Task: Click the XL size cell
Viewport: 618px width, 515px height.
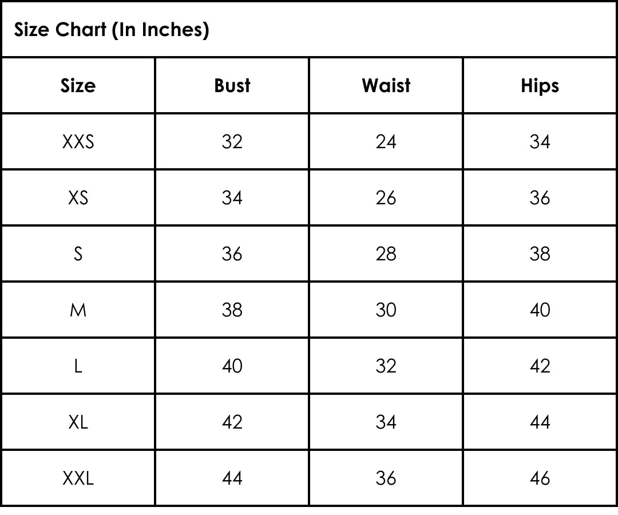Action: click(78, 422)
